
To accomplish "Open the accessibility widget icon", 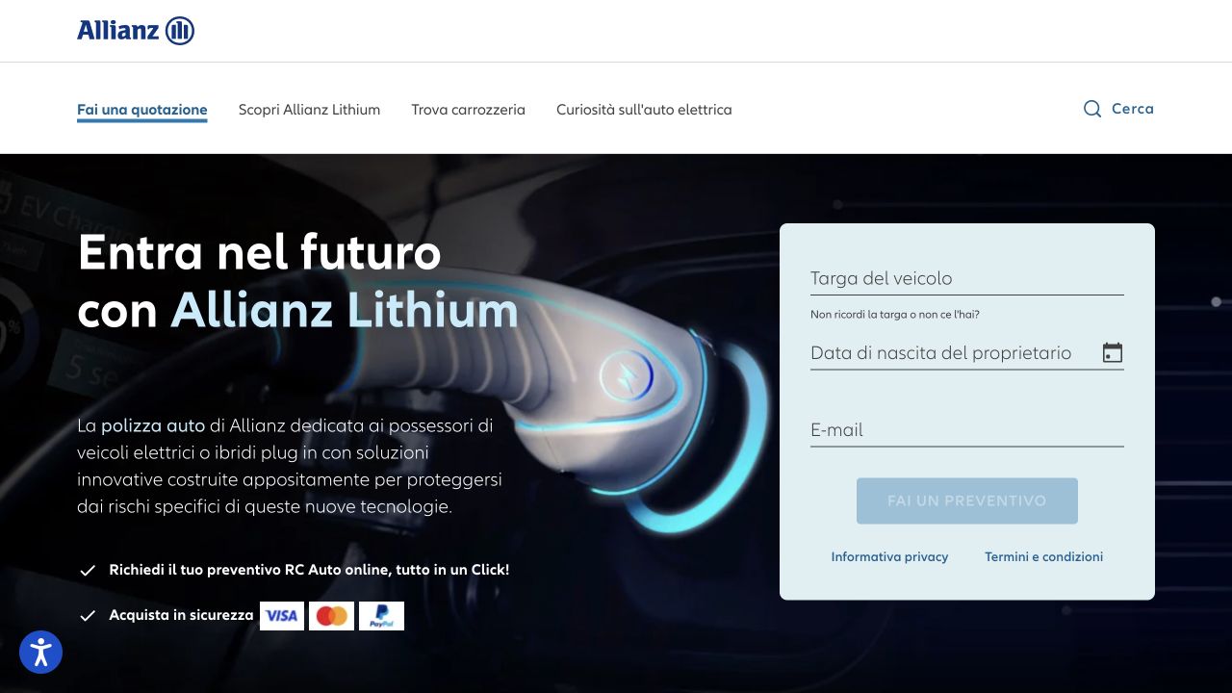I will click(40, 653).
